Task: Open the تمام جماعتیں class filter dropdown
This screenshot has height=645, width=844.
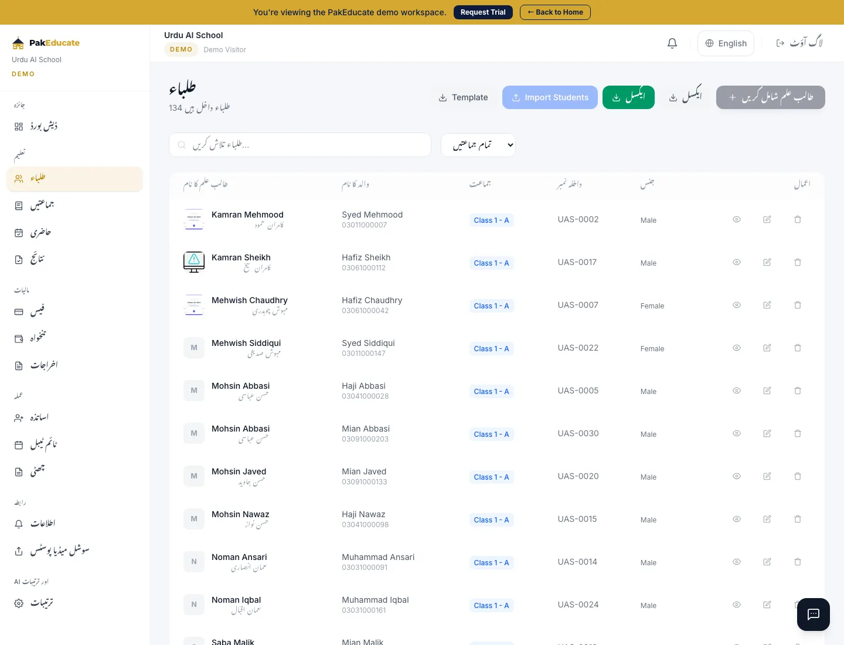Action: [x=478, y=145]
